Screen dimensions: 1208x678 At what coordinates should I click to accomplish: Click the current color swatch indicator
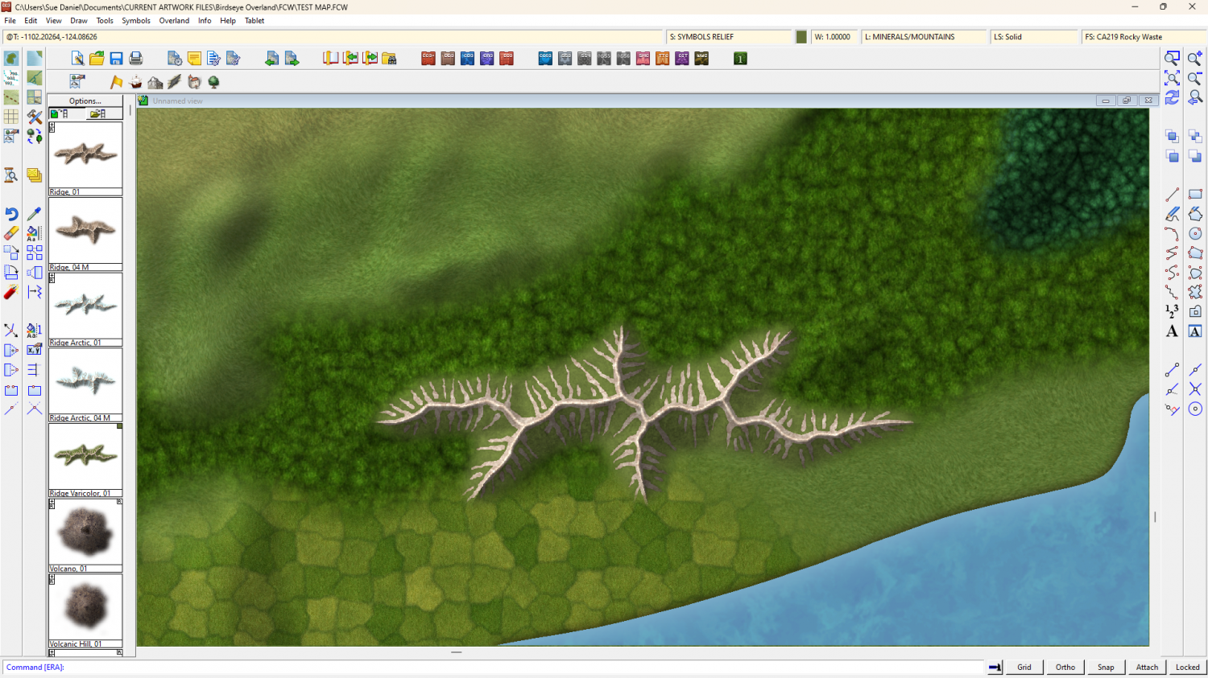[x=801, y=37]
